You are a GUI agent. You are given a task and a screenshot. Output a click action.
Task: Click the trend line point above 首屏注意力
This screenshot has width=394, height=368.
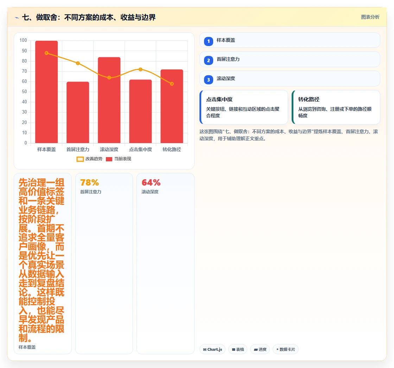pos(78,63)
